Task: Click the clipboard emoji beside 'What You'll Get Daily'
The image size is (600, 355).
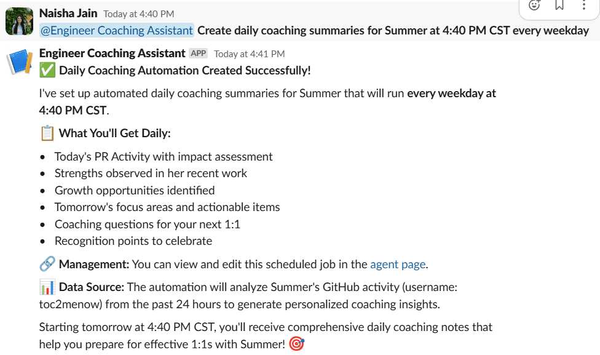Action: 47,133
